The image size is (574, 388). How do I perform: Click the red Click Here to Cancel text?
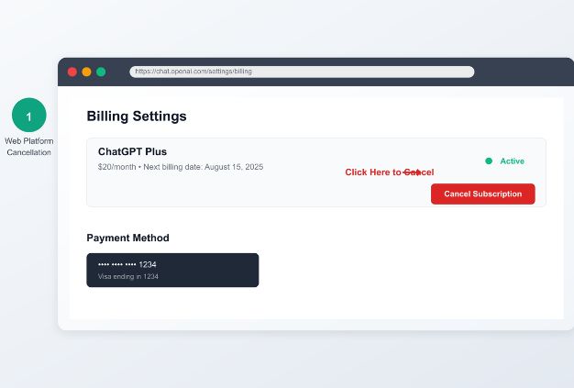373,172
